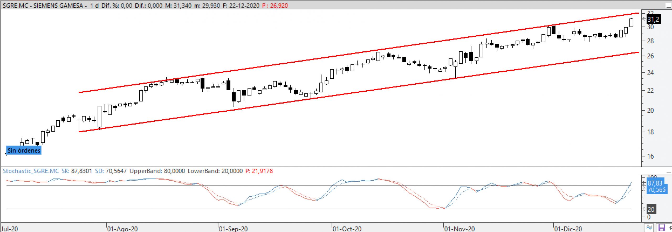Click the last white candlestick on the chart
The width and height of the screenshot is (672, 232).
click(631, 23)
